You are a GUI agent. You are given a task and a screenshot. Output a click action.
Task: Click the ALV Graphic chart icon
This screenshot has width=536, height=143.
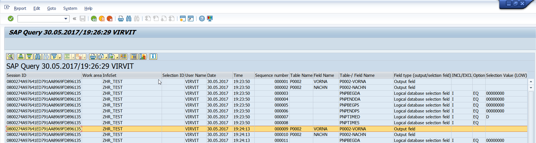[143, 57]
